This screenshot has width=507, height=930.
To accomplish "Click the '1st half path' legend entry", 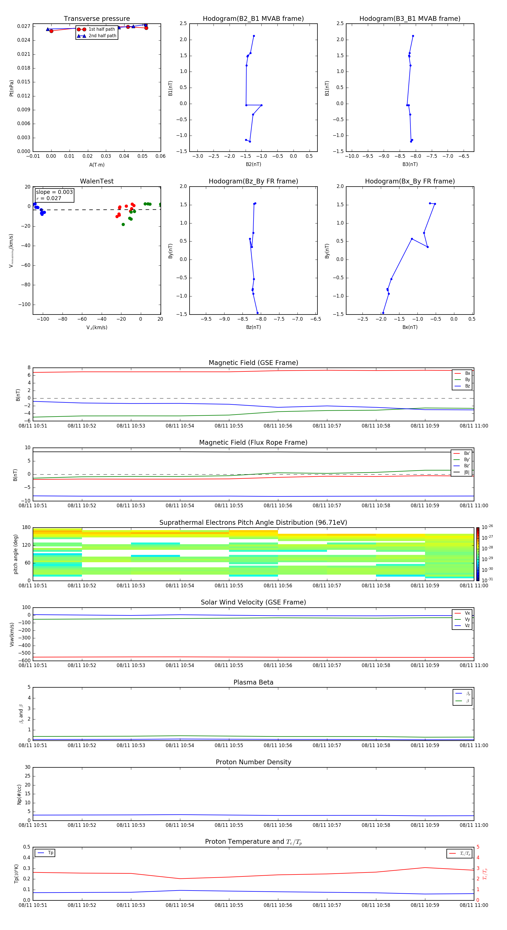I will pos(96,29).
